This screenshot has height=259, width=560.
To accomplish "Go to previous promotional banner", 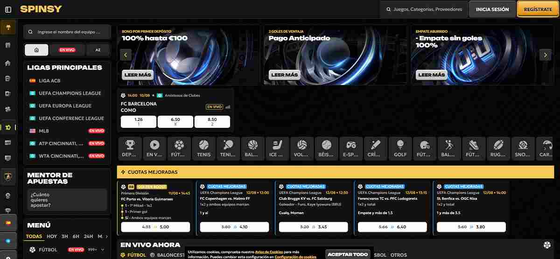I will [125, 55].
